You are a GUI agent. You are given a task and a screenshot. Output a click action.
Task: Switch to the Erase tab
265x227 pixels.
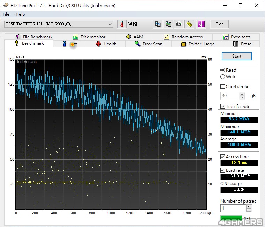click(242, 44)
